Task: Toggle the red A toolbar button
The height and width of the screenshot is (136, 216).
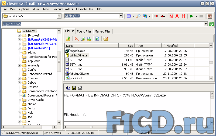Action: tap(177, 16)
